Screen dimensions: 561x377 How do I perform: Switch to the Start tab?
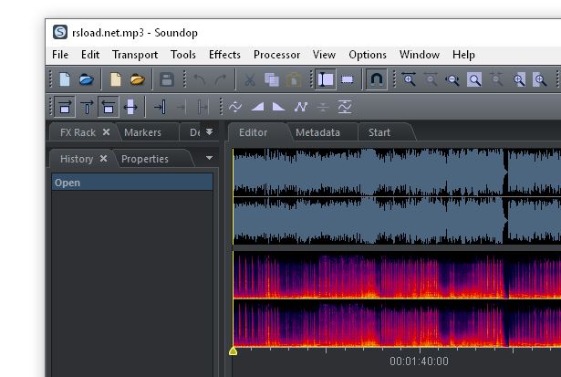379,132
